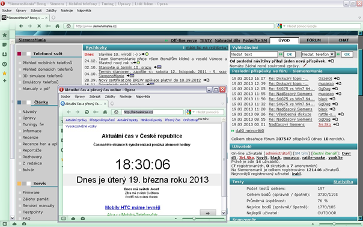This screenshot has height=227, width=363.
Task: Switch to FÓRUM tab on SiemensMania
Action: coord(314,40)
